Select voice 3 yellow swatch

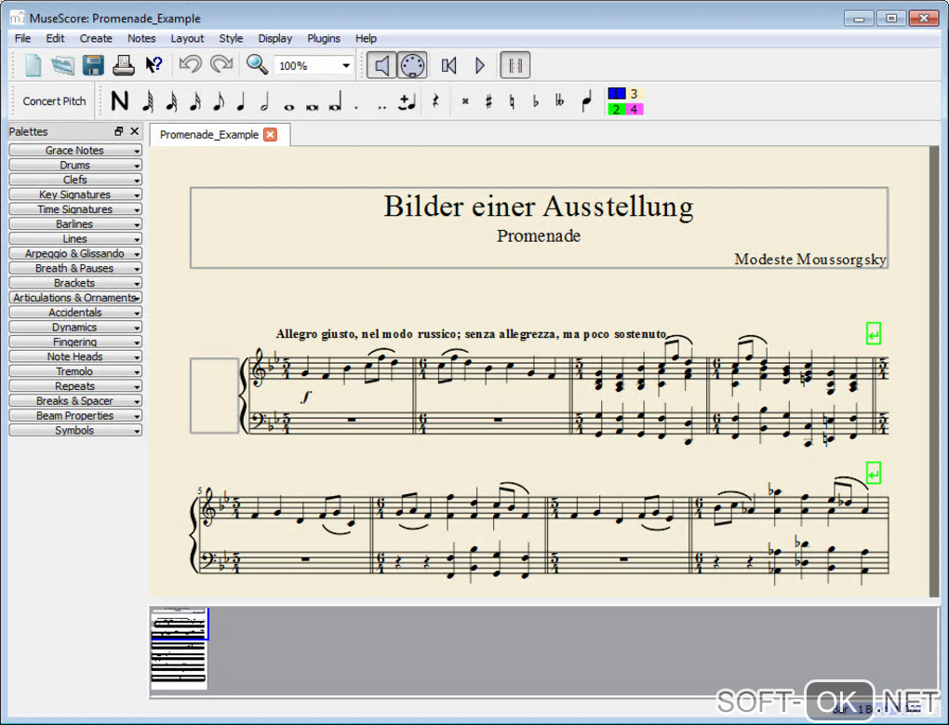[x=634, y=93]
